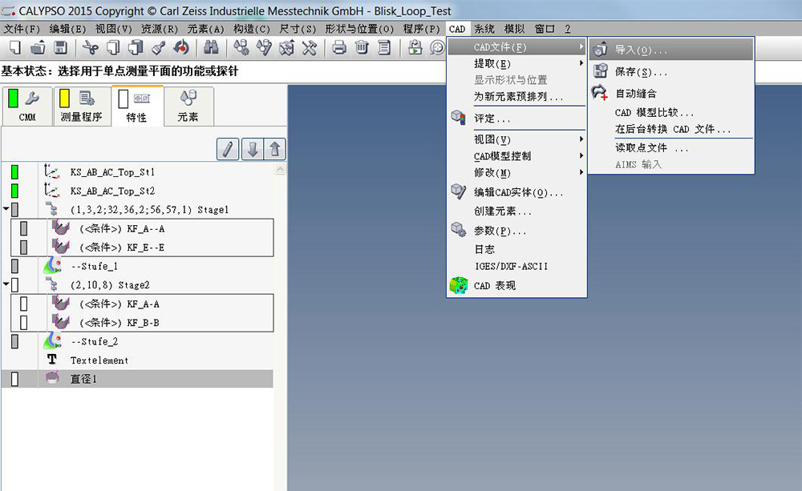Screen dimensions: 802x491
Task: Open the 程序(P) menu
Action: pos(422,29)
